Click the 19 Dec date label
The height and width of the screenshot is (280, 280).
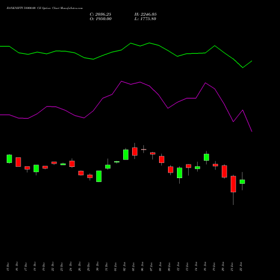pos(44,267)
